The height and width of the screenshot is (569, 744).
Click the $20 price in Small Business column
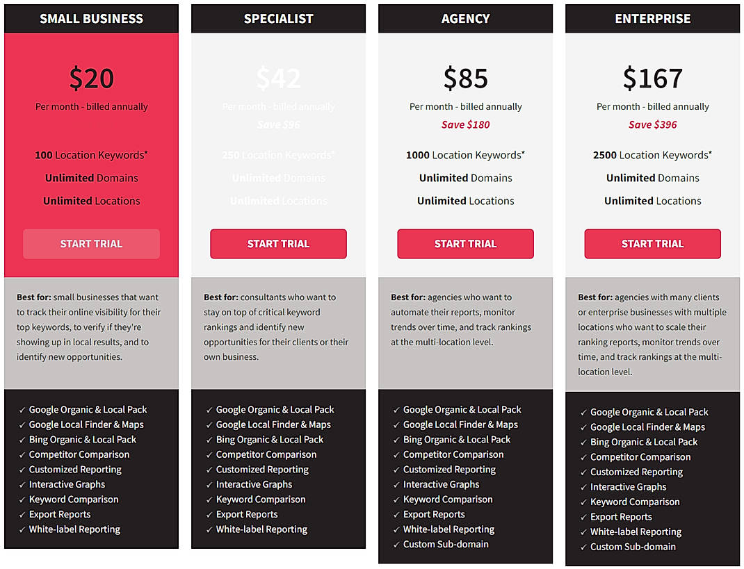(91, 78)
